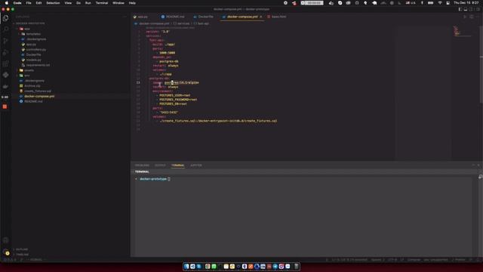Open controllers.py in Explorer tree
Image resolution: width=483 pixels, height=272 pixels.
[35, 49]
